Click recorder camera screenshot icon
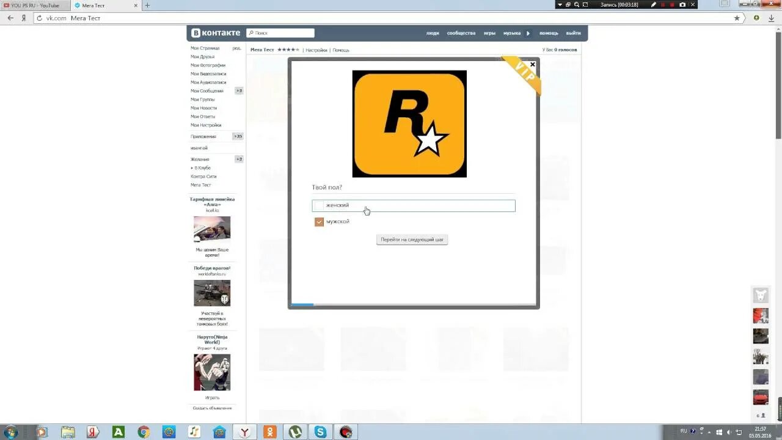The width and height of the screenshot is (782, 440). (x=682, y=4)
